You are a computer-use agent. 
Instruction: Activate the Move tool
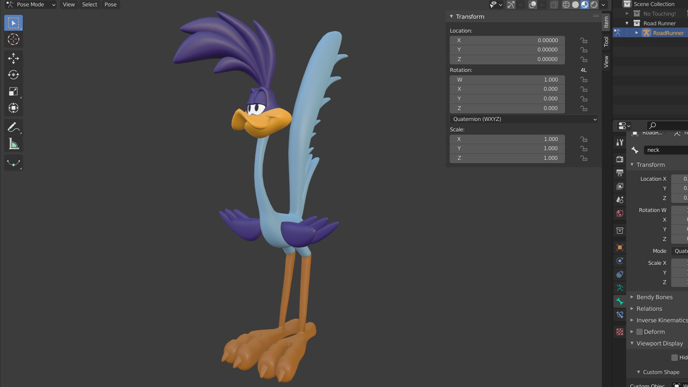(13, 58)
